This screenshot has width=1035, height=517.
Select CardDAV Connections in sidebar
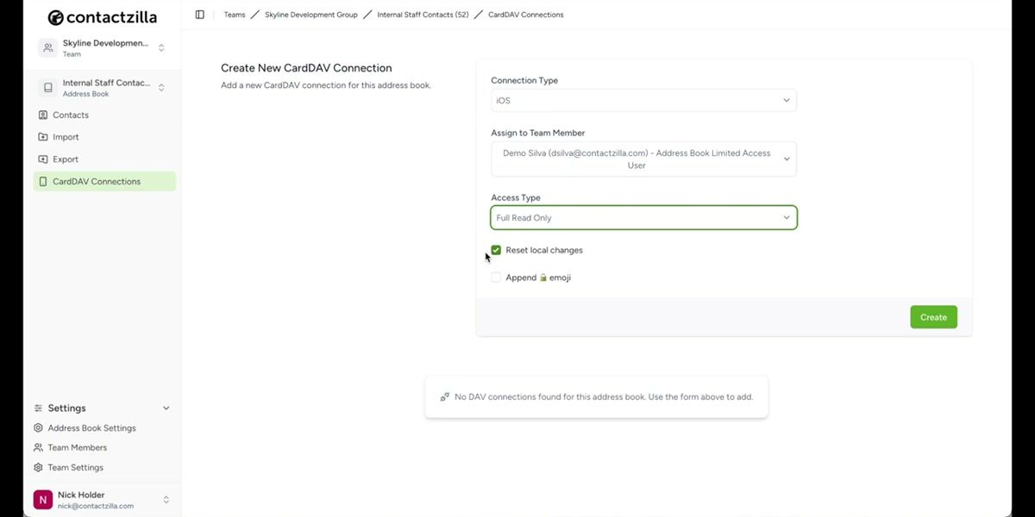point(104,182)
